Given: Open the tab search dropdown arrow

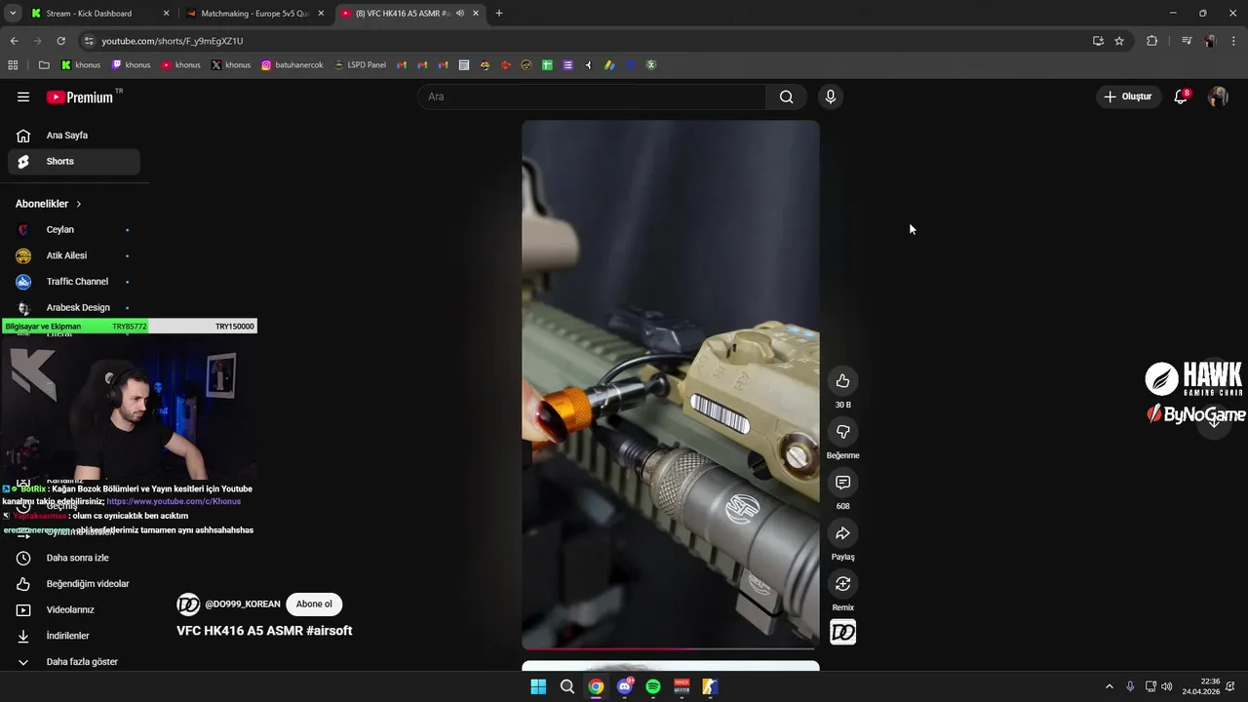Looking at the screenshot, I should pyautogui.click(x=13, y=14).
